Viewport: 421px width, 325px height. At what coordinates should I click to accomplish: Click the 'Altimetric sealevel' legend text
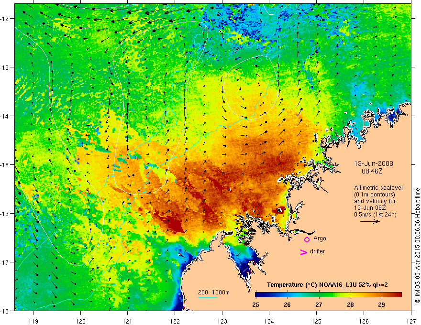378,188
